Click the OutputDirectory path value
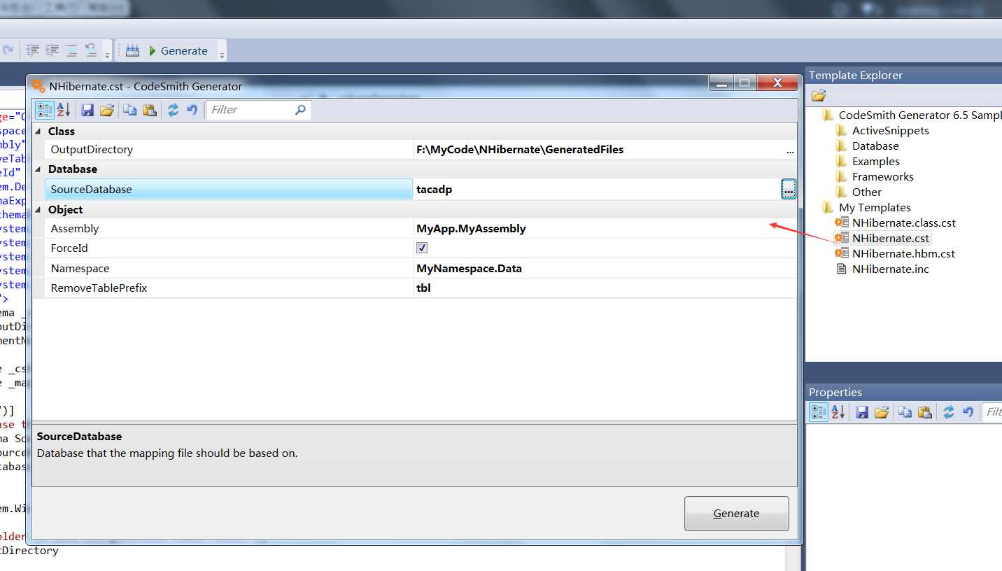 point(520,149)
